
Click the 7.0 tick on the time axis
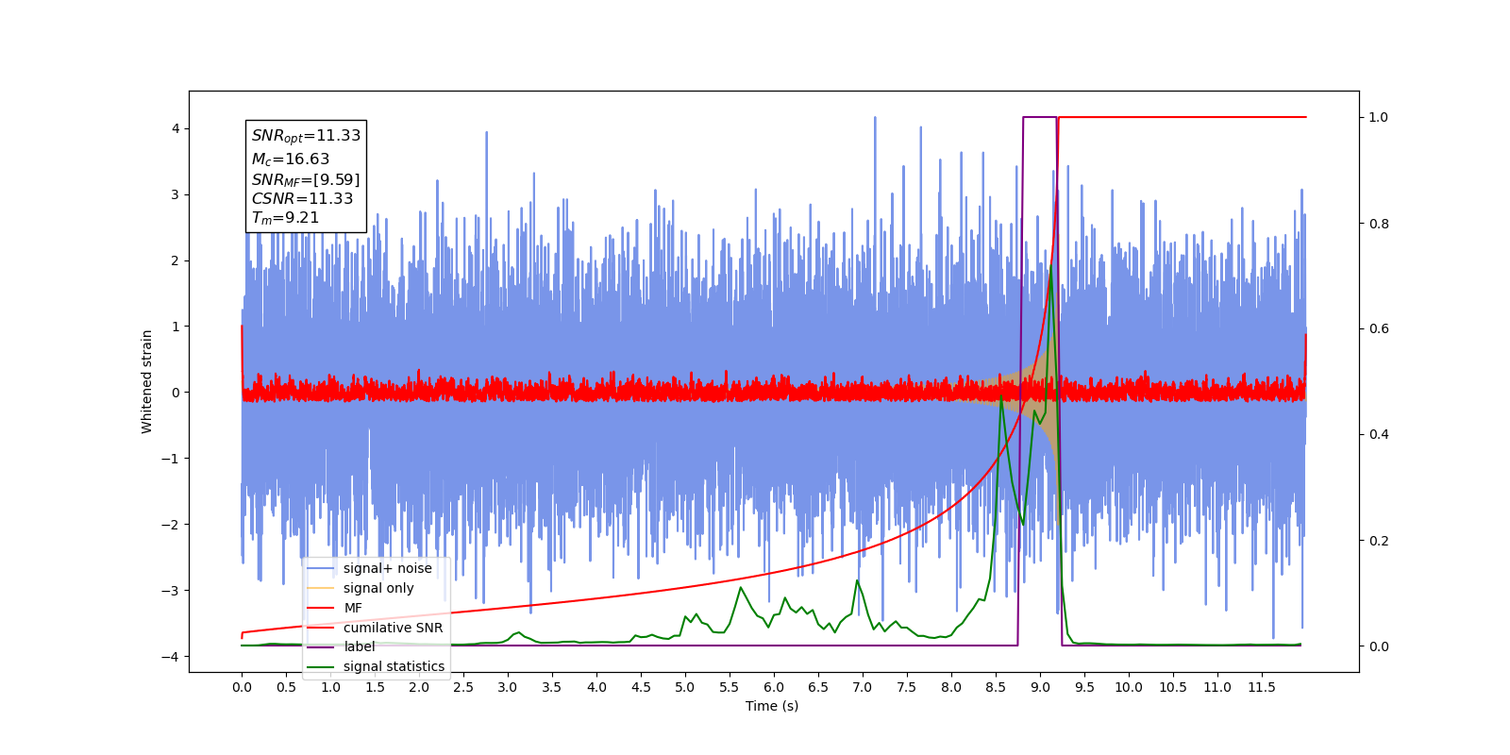click(863, 687)
